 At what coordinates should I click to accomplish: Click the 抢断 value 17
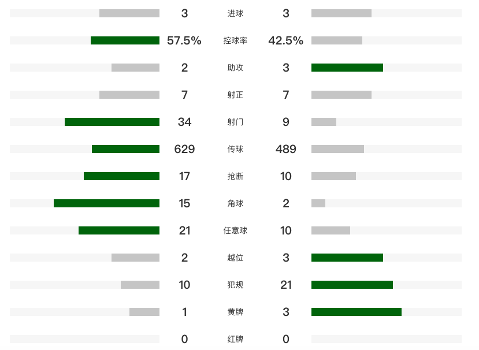tap(184, 176)
